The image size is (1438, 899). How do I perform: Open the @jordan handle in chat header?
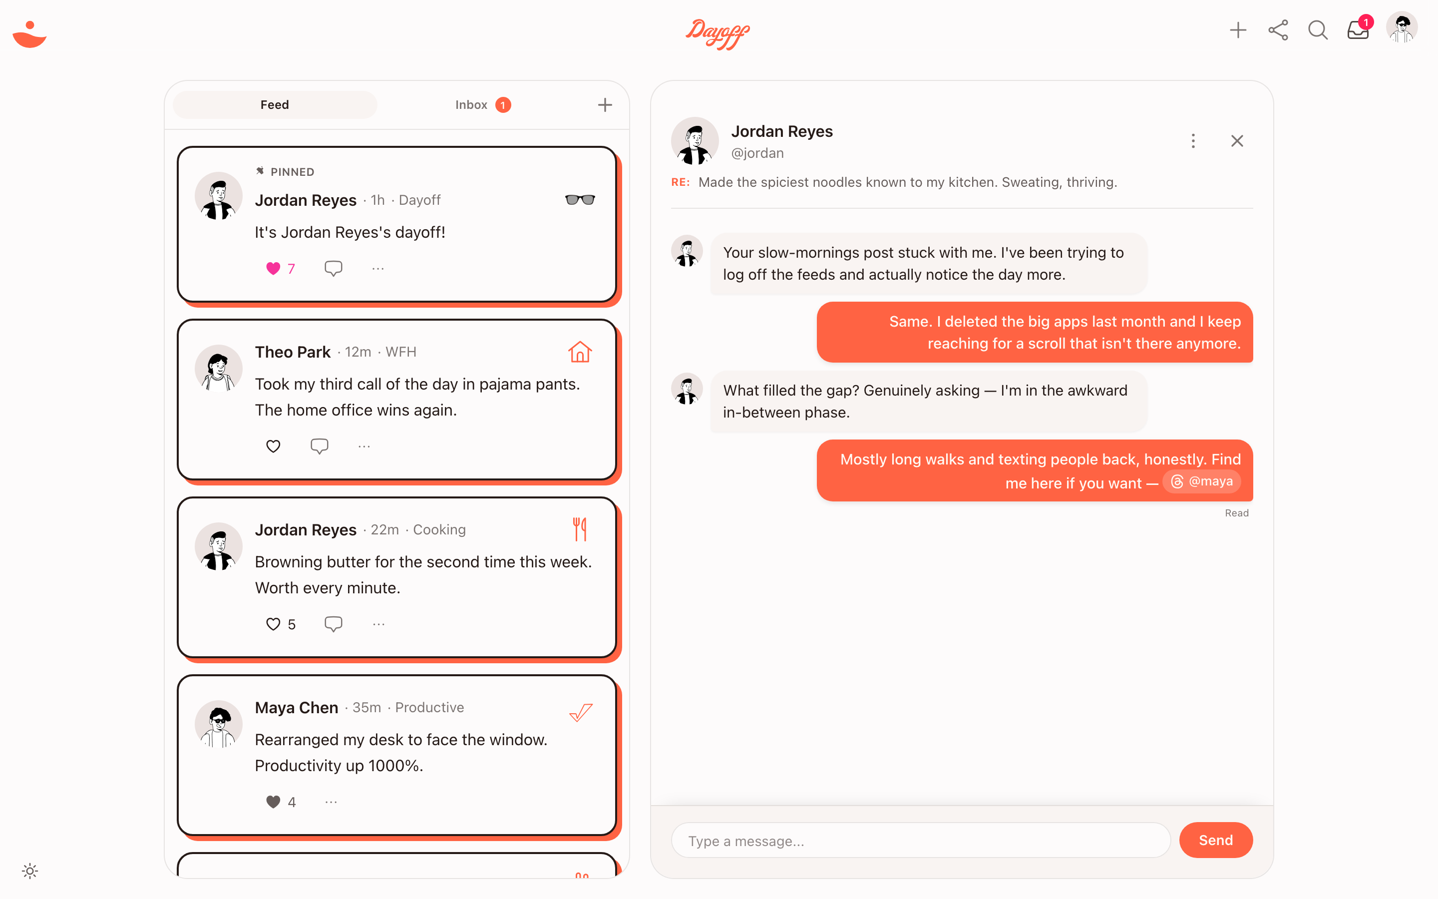click(x=757, y=153)
